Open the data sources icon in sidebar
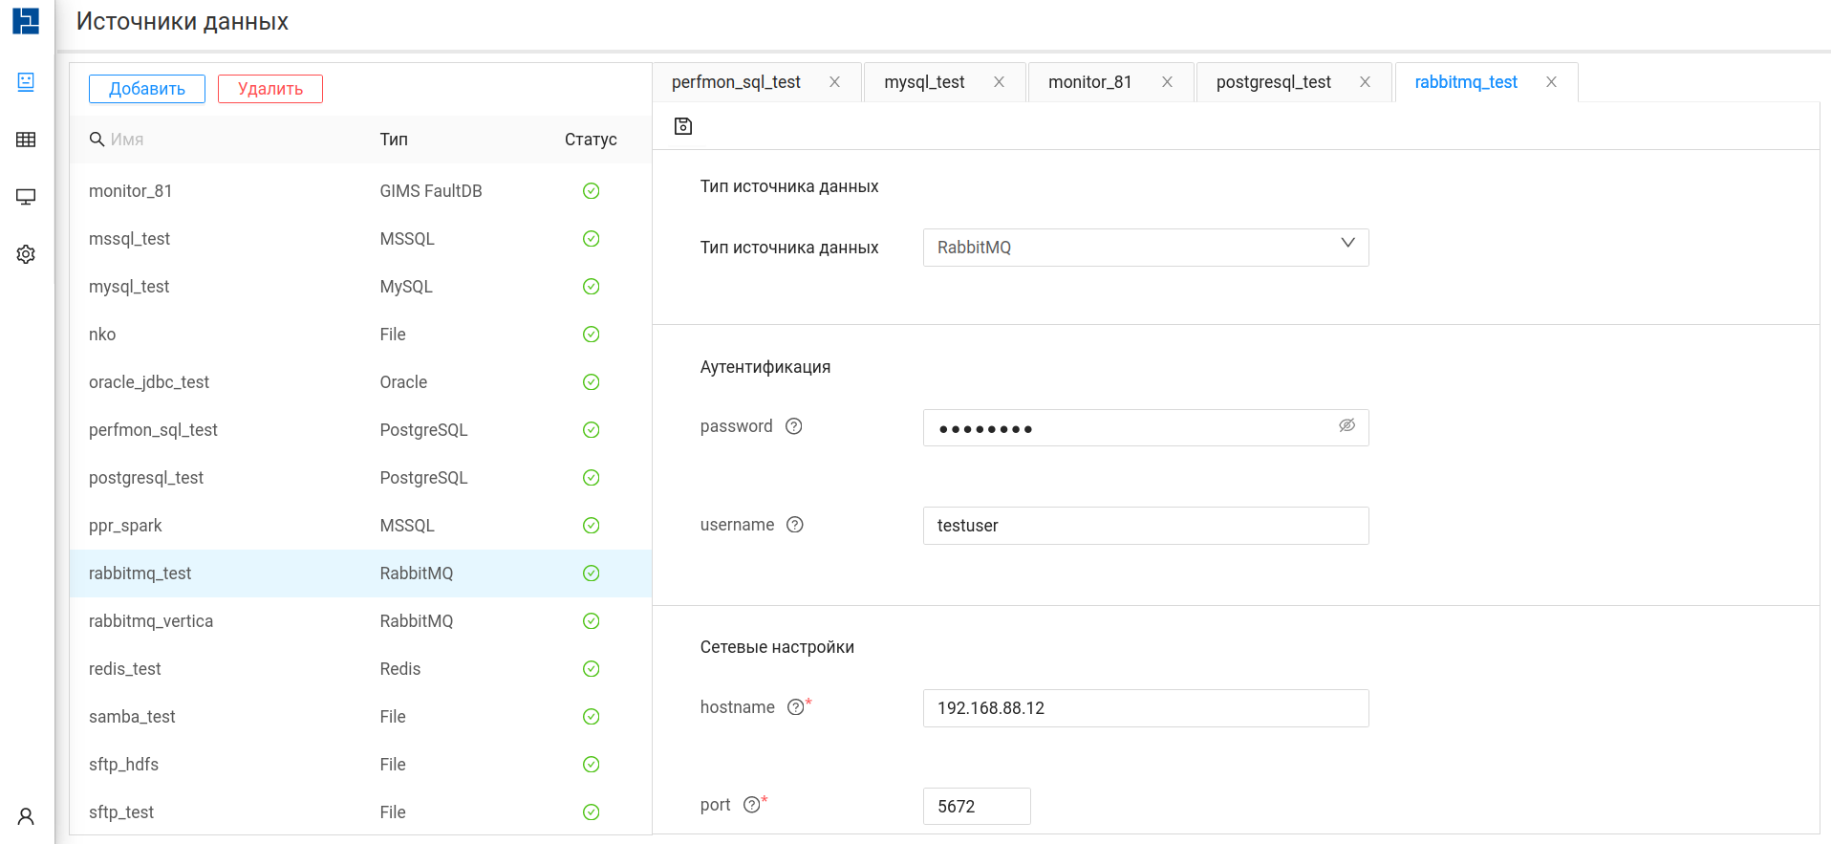The width and height of the screenshot is (1831, 844). pos(26,82)
